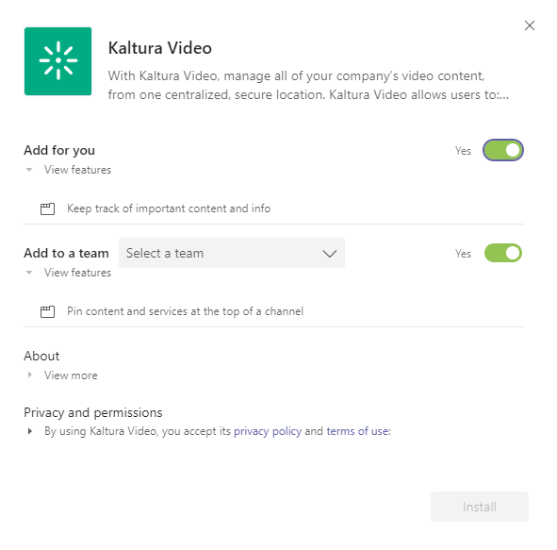Open the 'Select a team' dropdown
Viewport: 557px width, 550px height.
(x=232, y=253)
